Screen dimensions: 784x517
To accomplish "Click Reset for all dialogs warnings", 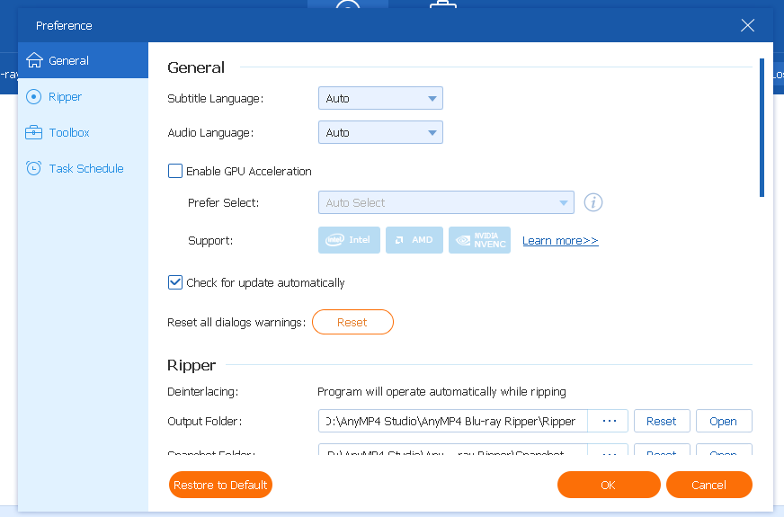I will [x=352, y=322].
